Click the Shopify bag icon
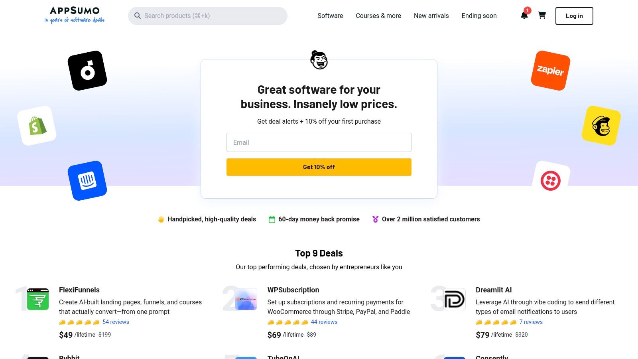Viewport: 638px width, 359px height. pos(37,124)
